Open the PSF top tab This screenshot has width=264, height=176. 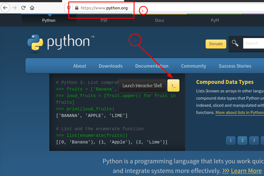click(x=104, y=20)
